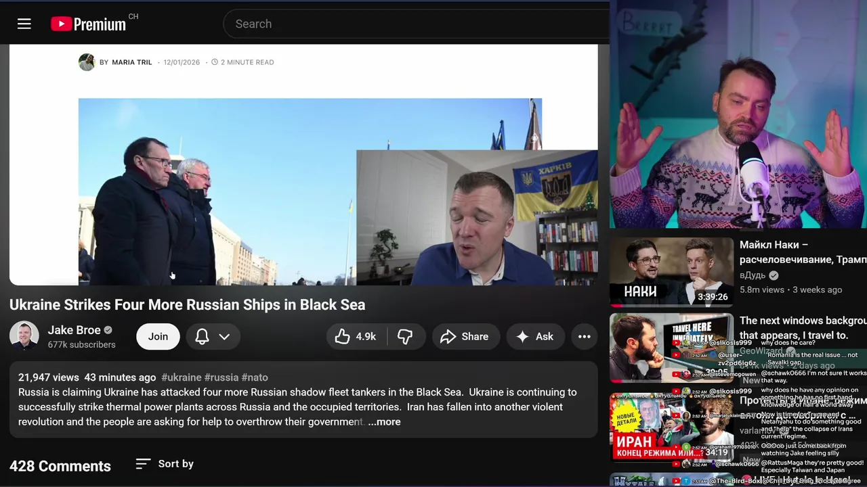Image resolution: width=867 pixels, height=487 pixels.
Task: Click the video title about Russian ships
Action: coord(188,304)
